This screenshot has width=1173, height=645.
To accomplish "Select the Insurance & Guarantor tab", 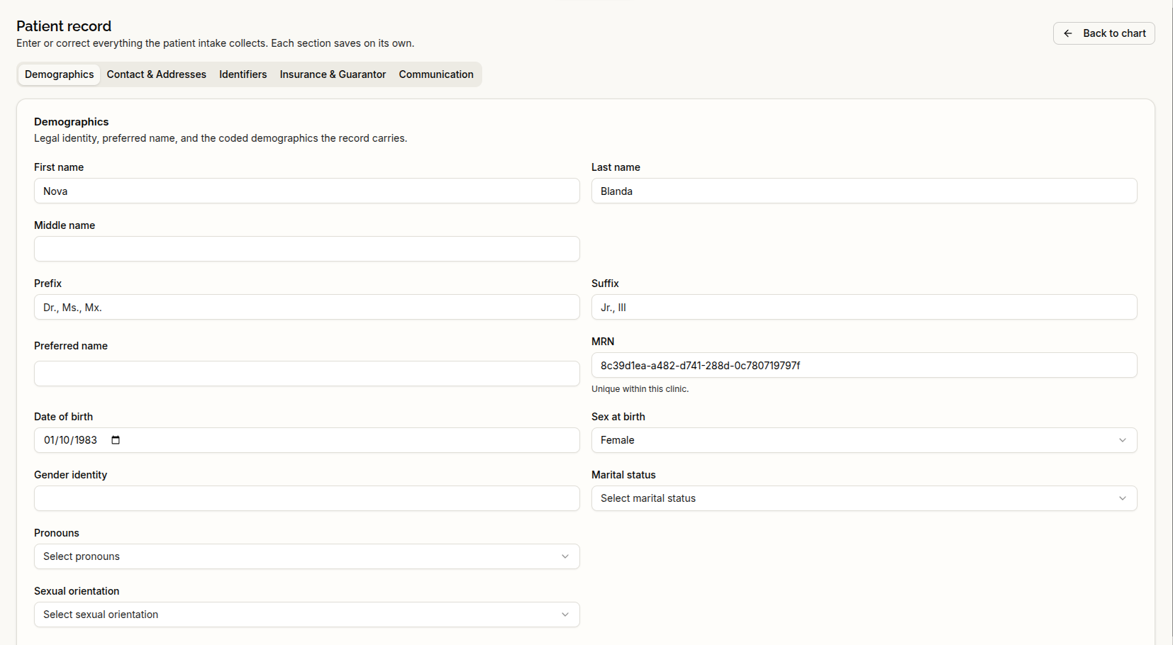I will [x=333, y=74].
